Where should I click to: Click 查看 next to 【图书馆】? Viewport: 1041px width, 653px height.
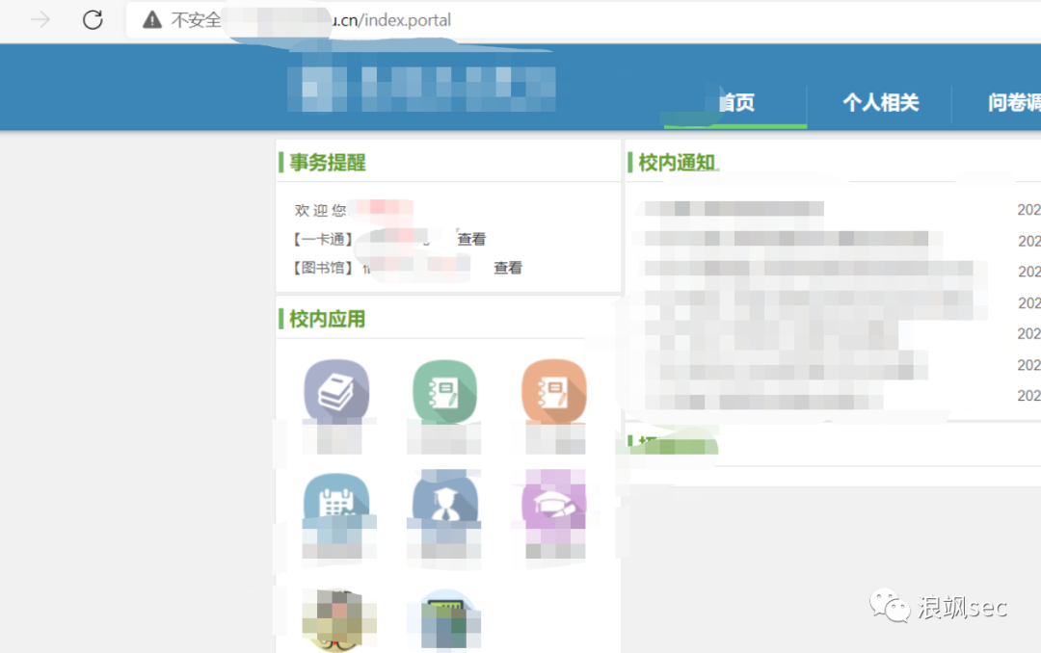click(x=508, y=268)
